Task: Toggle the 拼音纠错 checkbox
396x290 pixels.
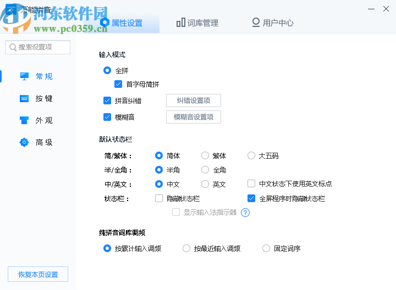Action: (x=107, y=101)
